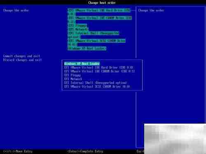Select EFI Internal Shell (Unsupported option) in popup
The image size is (206, 154).
point(96,83)
